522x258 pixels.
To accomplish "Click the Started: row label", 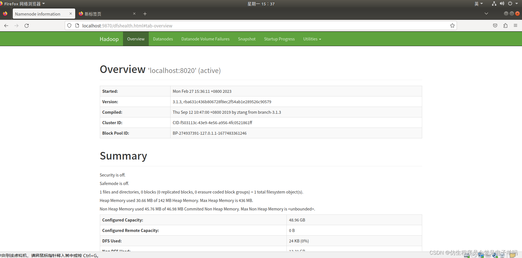I will pyautogui.click(x=110, y=91).
